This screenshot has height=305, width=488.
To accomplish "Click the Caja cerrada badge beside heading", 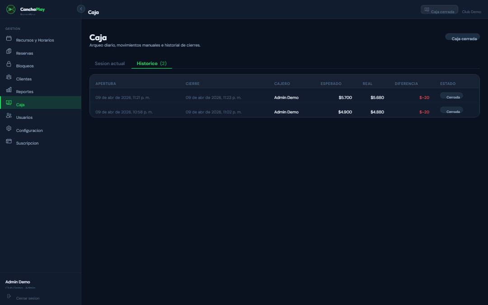I will [x=463, y=37].
